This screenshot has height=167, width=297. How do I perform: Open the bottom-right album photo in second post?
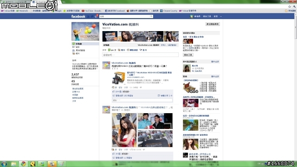(155, 139)
